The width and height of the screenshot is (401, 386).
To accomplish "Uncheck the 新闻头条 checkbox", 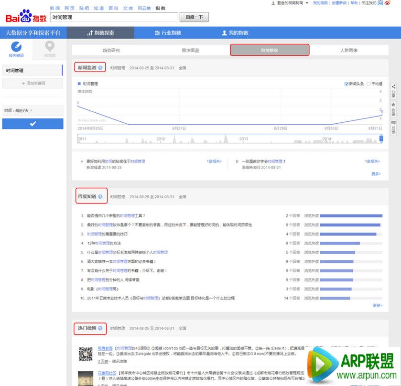I will (347, 84).
